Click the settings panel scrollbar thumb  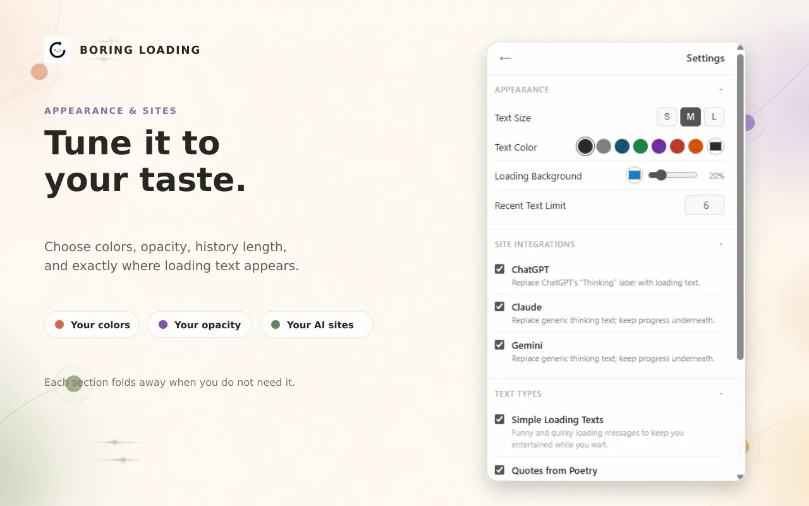point(741,207)
